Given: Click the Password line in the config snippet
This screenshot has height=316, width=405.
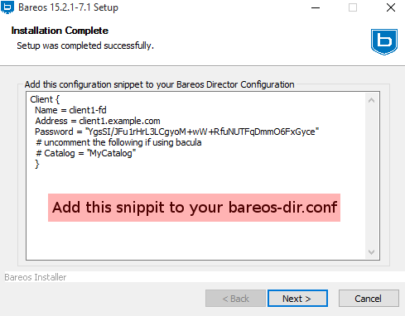Looking at the screenshot, I should 176,132.
